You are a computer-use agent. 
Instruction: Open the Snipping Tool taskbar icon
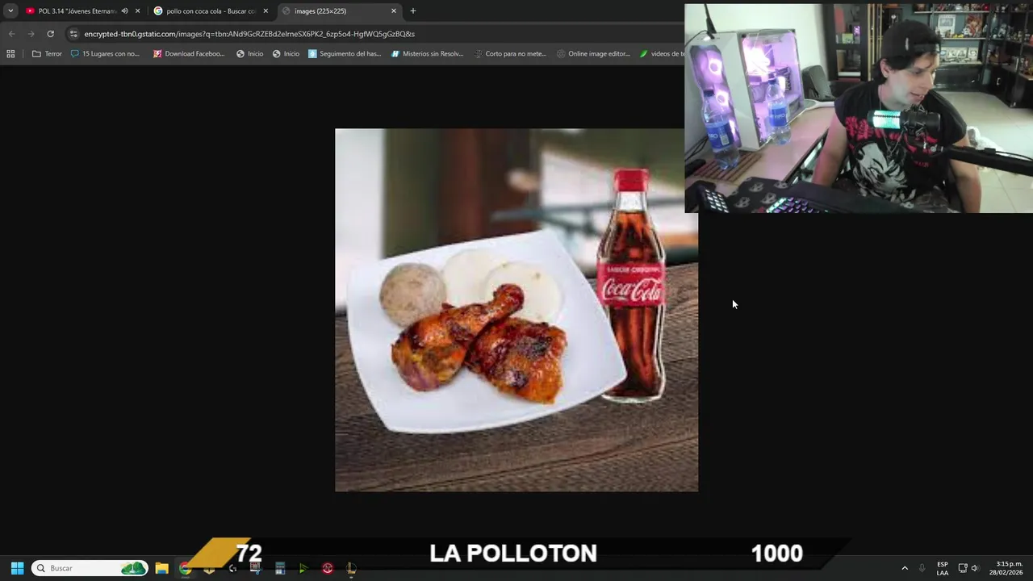point(256,568)
